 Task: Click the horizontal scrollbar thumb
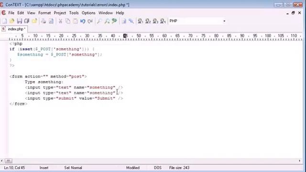(x=9, y=161)
